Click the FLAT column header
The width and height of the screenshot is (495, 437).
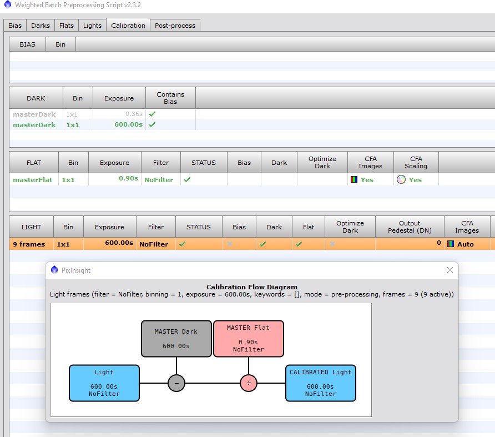34,162
